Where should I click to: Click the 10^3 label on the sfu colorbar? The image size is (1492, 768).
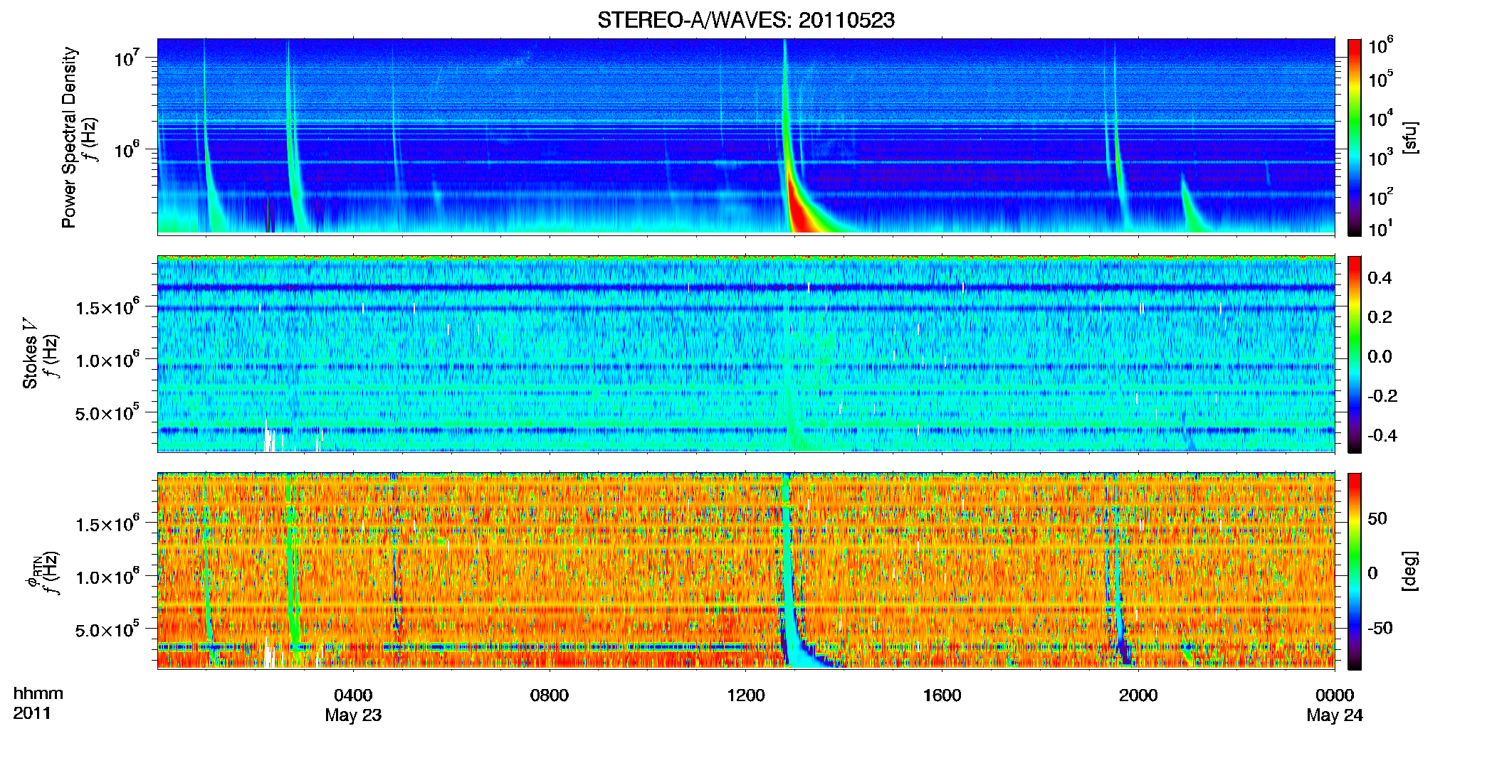point(1381,157)
